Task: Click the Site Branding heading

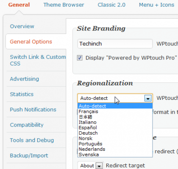Action: coord(101,28)
